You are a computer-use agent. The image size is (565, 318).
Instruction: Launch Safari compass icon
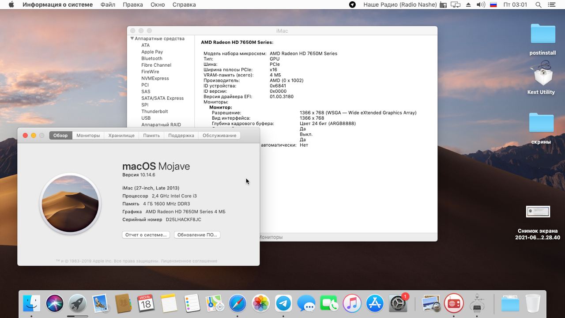click(237, 303)
